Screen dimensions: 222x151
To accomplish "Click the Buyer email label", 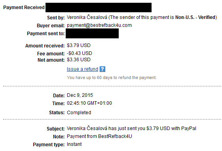I will pyautogui.click(x=51, y=26).
